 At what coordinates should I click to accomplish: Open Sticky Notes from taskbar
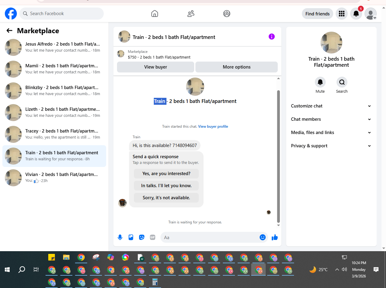52,257
